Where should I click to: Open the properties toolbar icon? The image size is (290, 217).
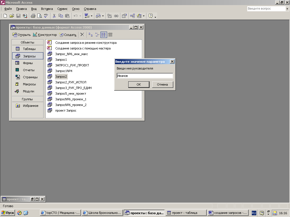124,16
